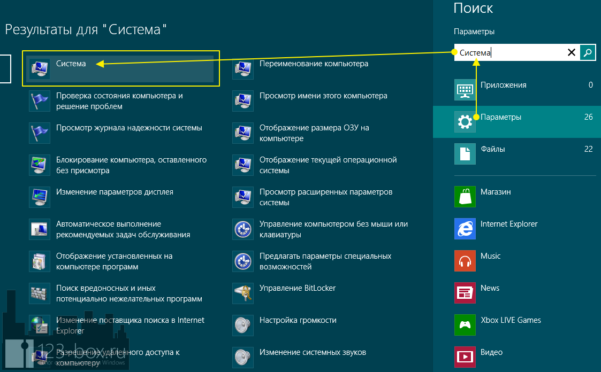The image size is (601, 372).
Task: Open the Система settings result
Action: click(x=121, y=69)
